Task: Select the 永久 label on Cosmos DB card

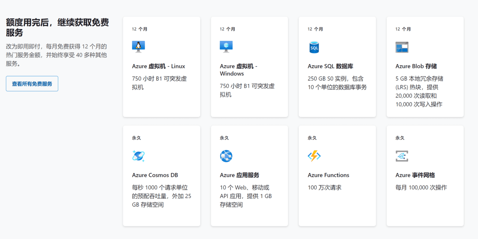Action: pos(137,138)
